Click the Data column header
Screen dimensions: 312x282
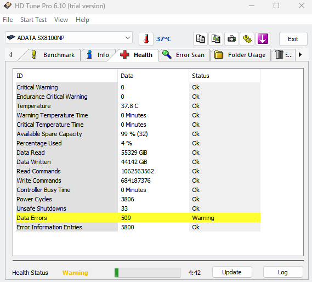(x=153, y=76)
